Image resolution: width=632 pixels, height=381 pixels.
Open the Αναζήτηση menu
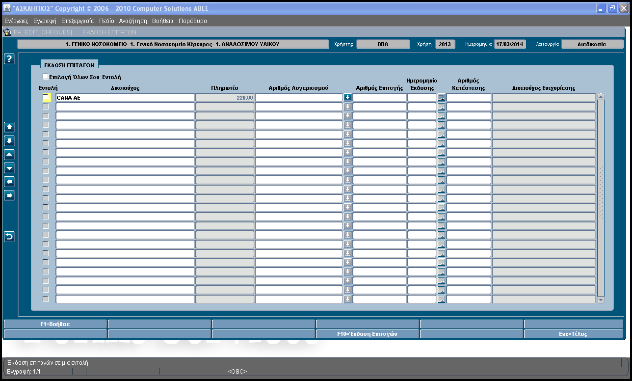coord(133,21)
